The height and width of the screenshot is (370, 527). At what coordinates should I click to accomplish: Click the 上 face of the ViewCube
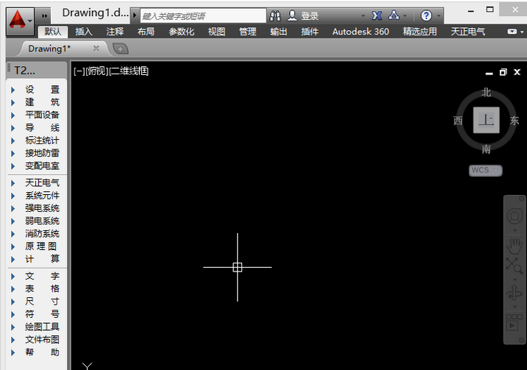486,120
